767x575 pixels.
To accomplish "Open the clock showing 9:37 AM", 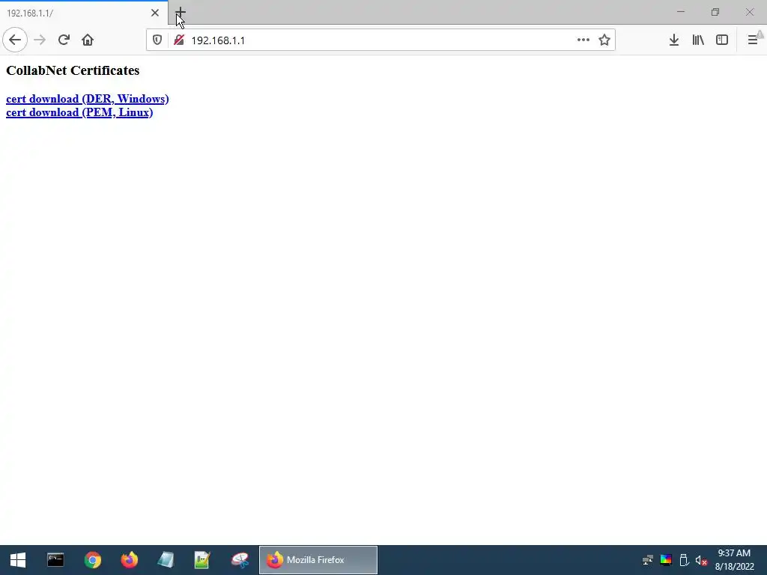I will pyautogui.click(x=734, y=560).
